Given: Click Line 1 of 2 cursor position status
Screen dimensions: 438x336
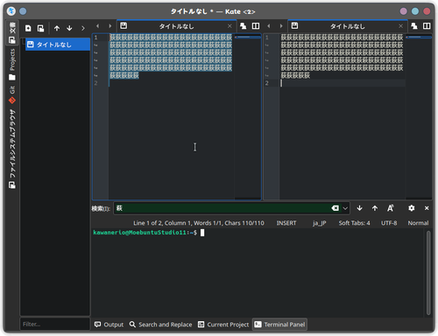Looking at the screenshot, I should [x=199, y=223].
